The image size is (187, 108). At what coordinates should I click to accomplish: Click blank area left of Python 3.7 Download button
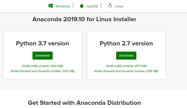click(x=18, y=55)
